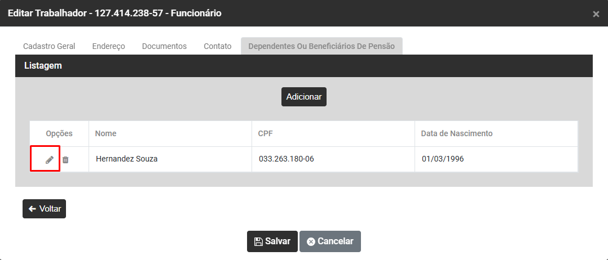Click the CPF value 033.263.180-06
The image size is (608, 260).
click(x=287, y=159)
